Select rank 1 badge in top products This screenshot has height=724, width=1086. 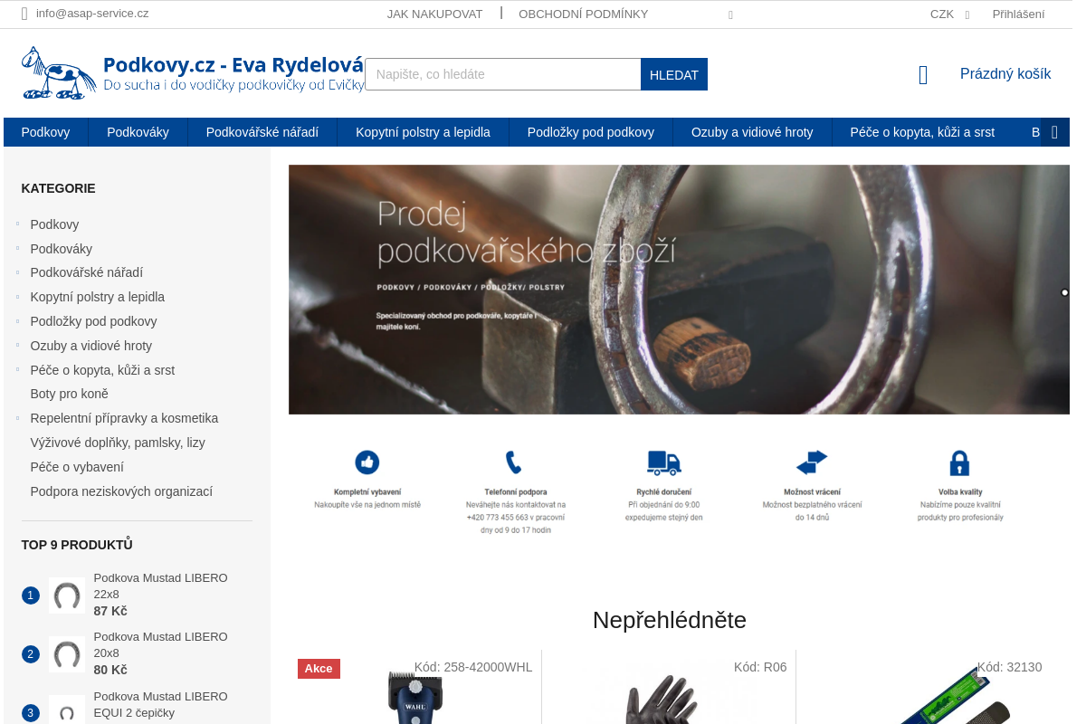pos(31,595)
